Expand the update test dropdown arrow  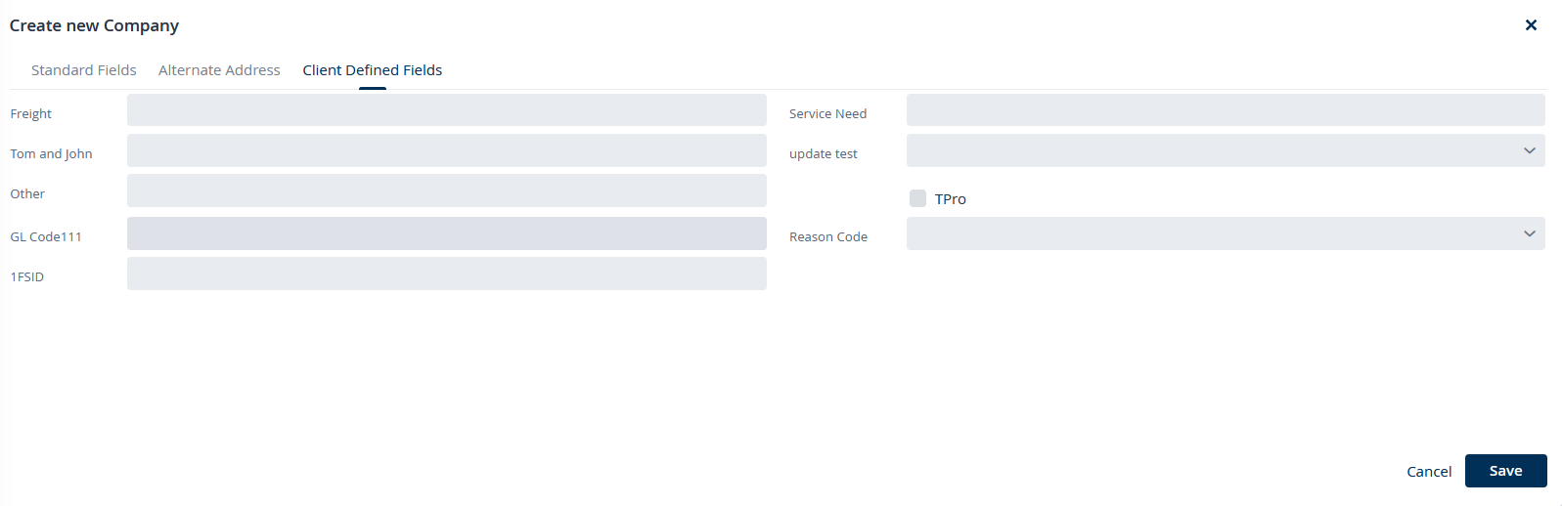click(x=1529, y=150)
